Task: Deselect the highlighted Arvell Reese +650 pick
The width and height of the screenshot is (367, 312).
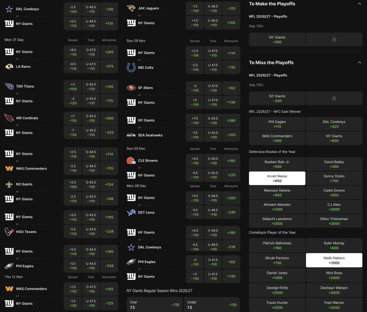Action: point(277,178)
